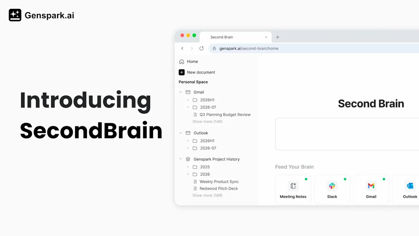
Task: Click the 2026-07 folder icon under Gmail
Action: pos(195,107)
